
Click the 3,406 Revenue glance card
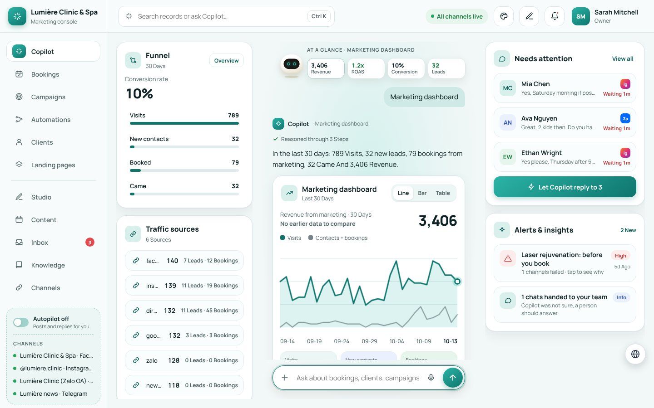click(326, 68)
